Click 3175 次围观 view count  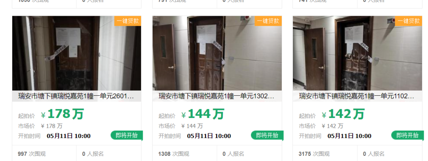[x=314, y=154]
